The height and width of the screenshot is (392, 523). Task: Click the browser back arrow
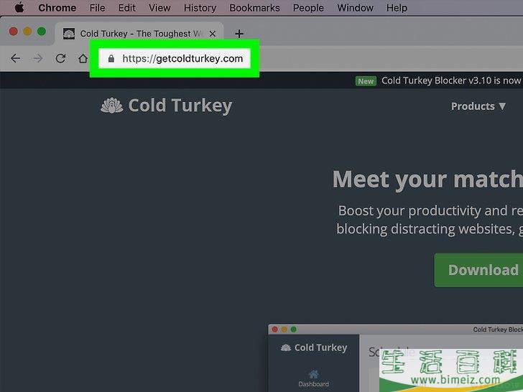coord(15,59)
